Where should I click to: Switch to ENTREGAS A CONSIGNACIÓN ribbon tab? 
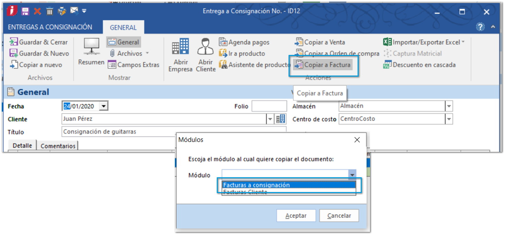[x=50, y=27]
